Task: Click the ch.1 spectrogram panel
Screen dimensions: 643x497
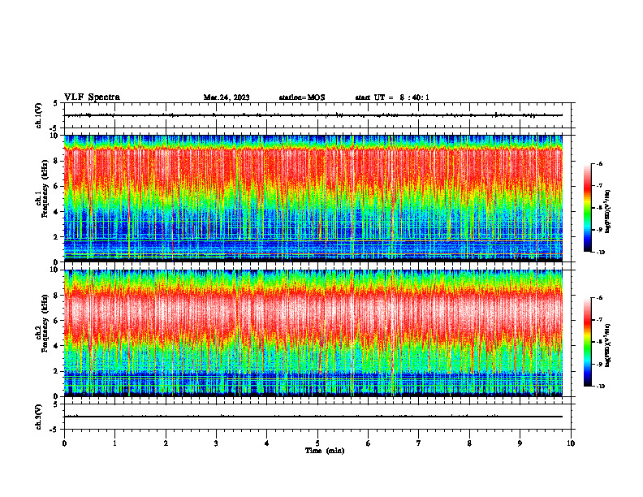Action: 313,198
